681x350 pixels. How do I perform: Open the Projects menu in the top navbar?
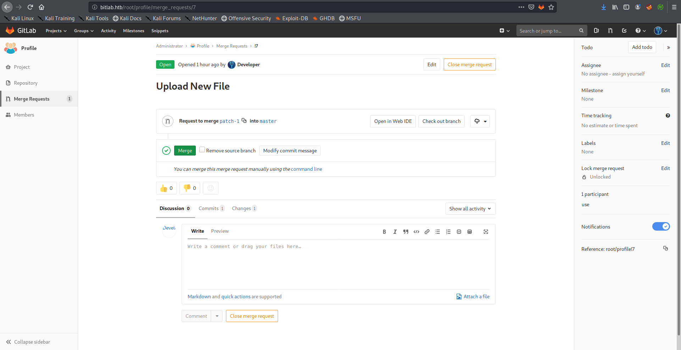[56, 31]
